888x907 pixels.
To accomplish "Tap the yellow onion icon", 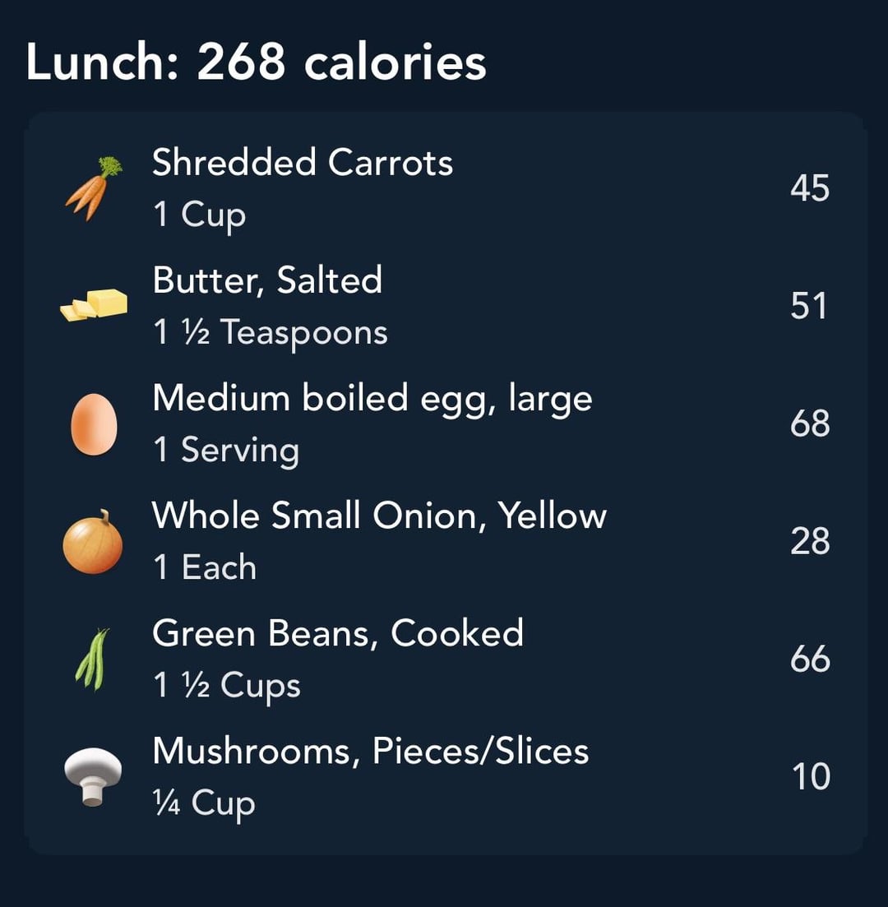I will pyautogui.click(x=93, y=542).
